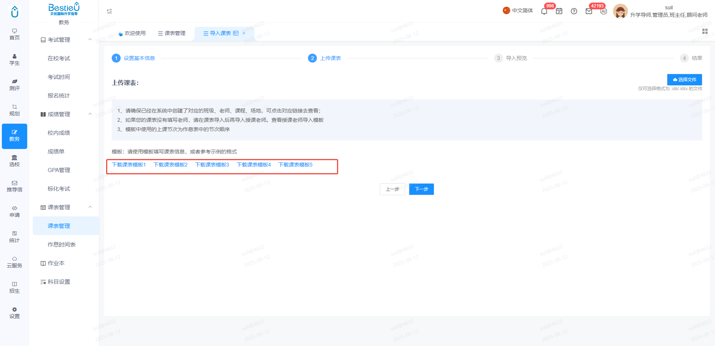
Task: Open notification bell icon
Action: 544,11
